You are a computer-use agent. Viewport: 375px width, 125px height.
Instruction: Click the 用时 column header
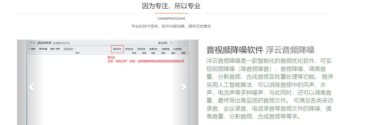point(163,53)
